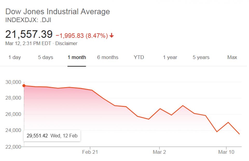This screenshot has height=161, width=249.
Task: Click the −1,995.83 (8.47%) change figure
Action: click(x=82, y=36)
